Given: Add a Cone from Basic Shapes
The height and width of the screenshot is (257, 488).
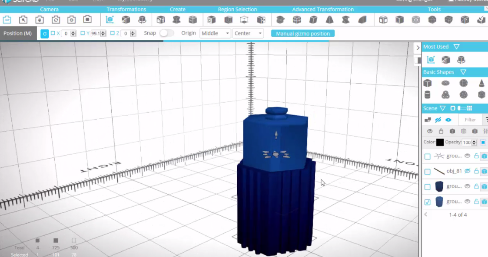Looking at the screenshot, I should [x=481, y=83].
